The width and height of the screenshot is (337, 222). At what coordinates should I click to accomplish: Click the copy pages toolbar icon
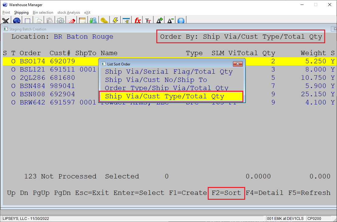coord(39,20)
